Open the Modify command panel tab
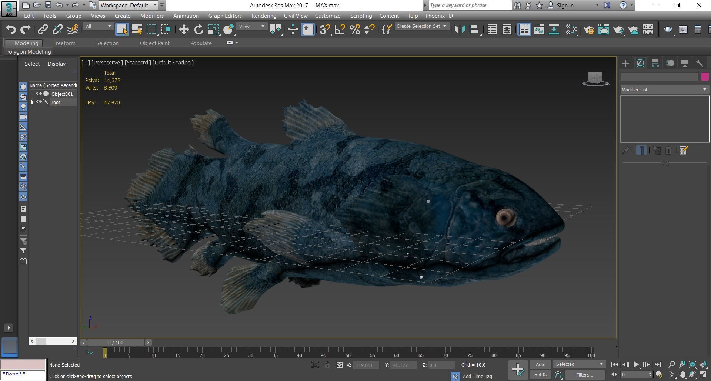 pyautogui.click(x=640, y=63)
